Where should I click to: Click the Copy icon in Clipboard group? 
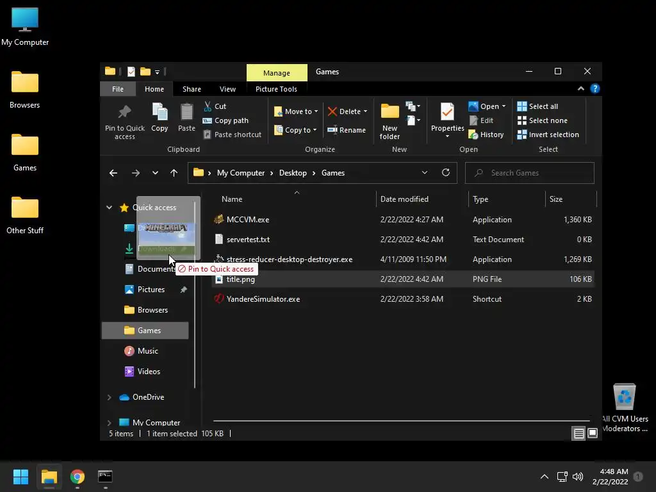tap(160, 118)
